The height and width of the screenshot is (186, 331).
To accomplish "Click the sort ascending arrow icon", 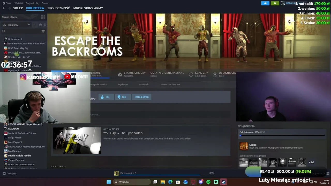I will (35, 25).
